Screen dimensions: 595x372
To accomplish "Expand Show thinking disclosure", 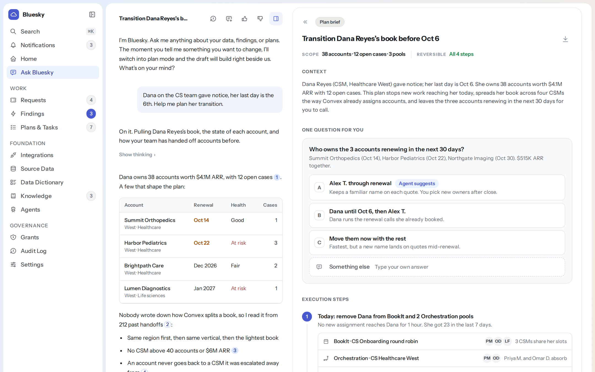I will coord(137,155).
